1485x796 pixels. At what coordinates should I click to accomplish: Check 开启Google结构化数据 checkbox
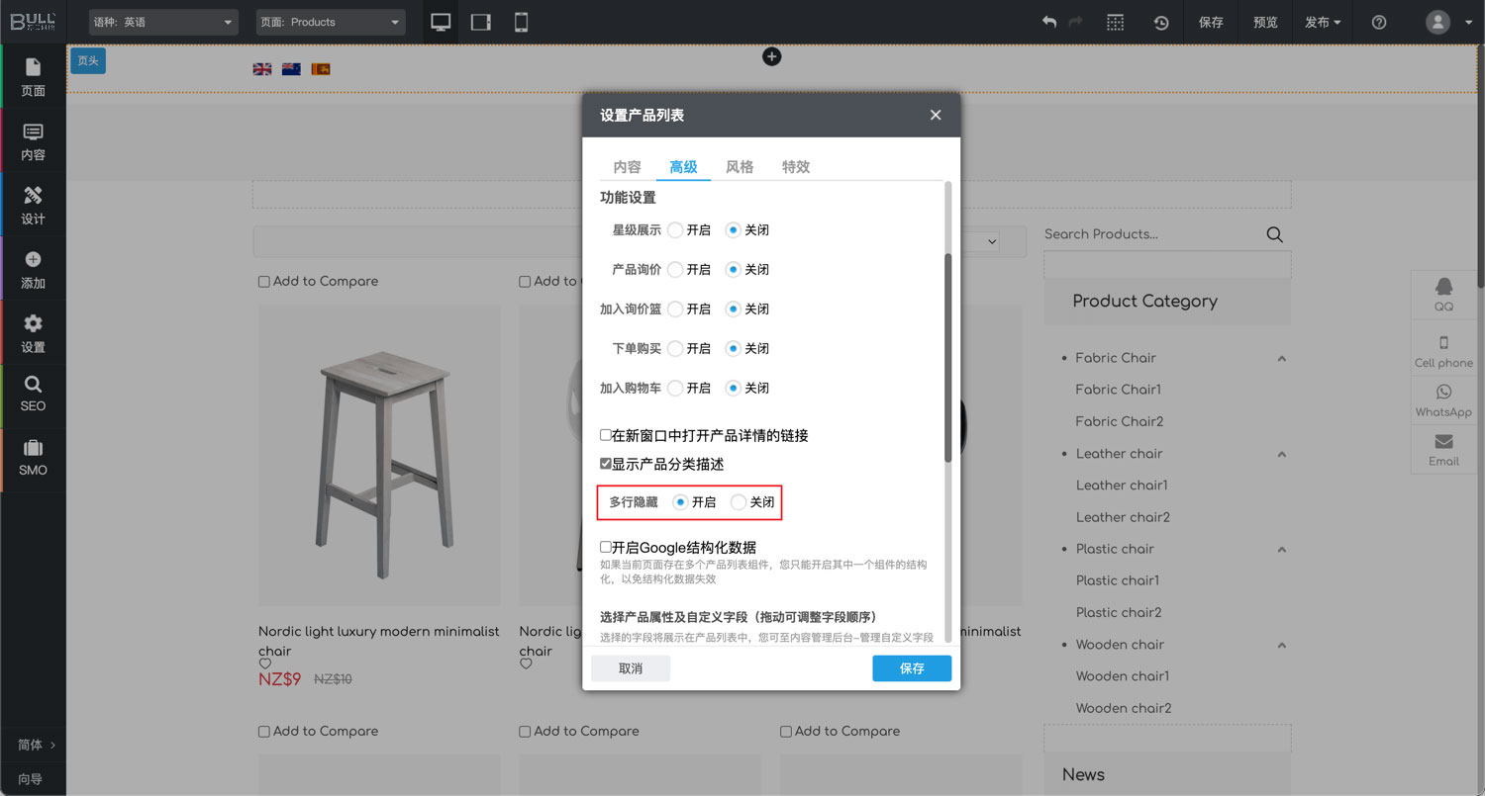(x=606, y=547)
